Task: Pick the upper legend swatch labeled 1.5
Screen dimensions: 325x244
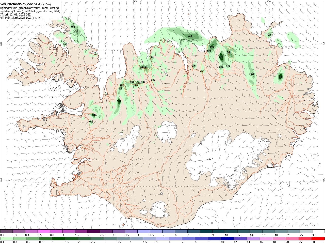Action: click(81, 231)
